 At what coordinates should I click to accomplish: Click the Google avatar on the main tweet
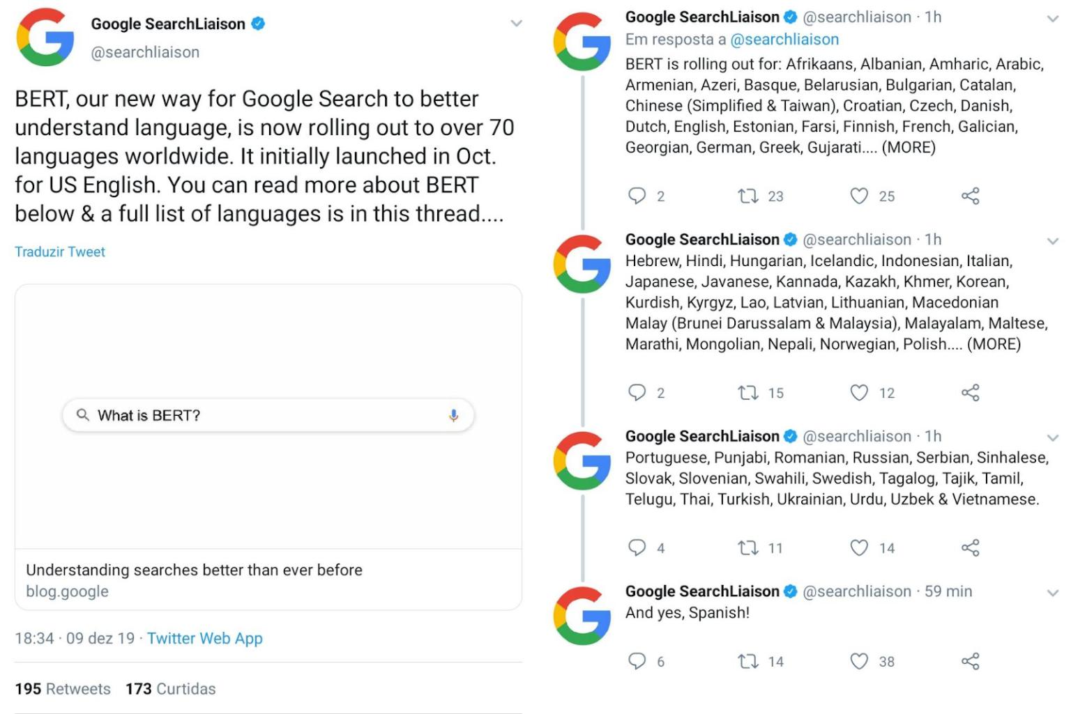point(45,38)
